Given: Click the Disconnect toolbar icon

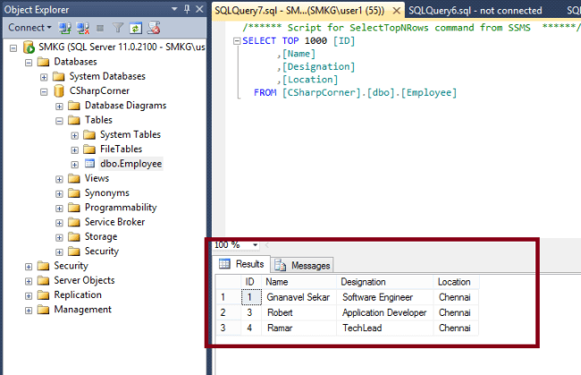Looking at the screenshot, I should (82, 28).
